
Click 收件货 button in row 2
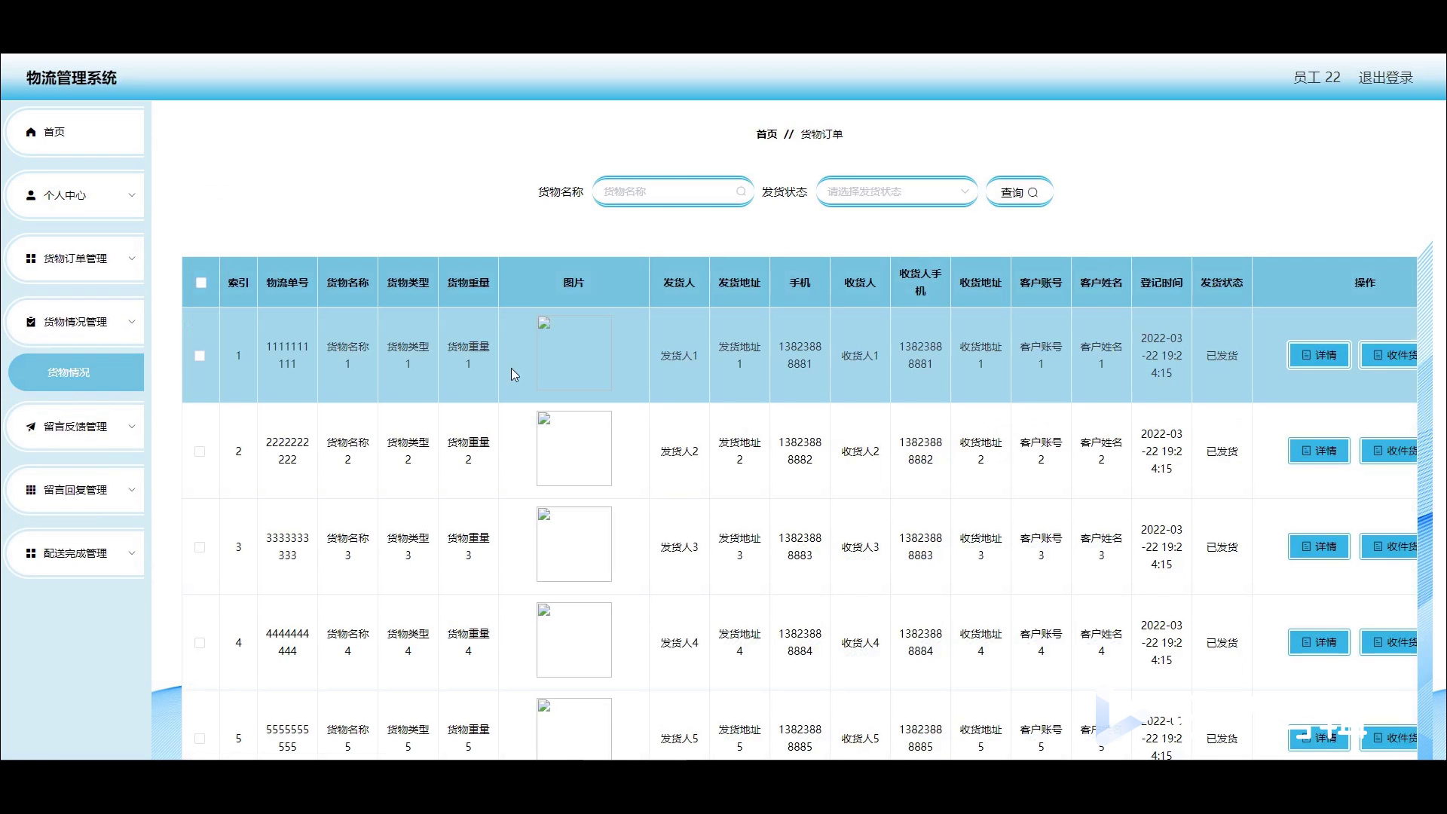pos(1389,451)
